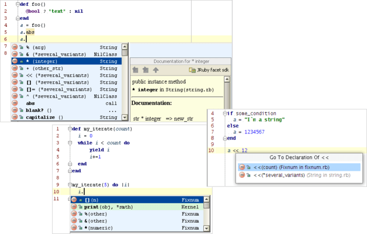Click scroll down arrow of top completion list
This screenshot has height=234, width=367.
click(x=124, y=118)
